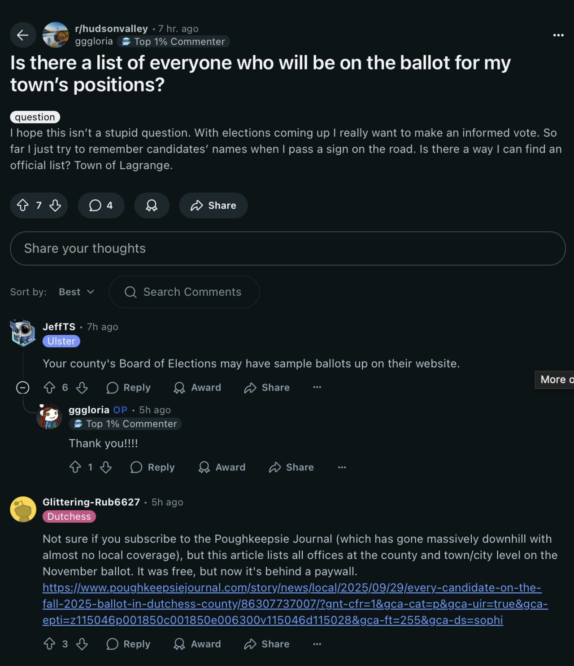Image resolution: width=574 pixels, height=666 pixels.
Task: Select the back arrow to leave the post
Action: (x=23, y=35)
